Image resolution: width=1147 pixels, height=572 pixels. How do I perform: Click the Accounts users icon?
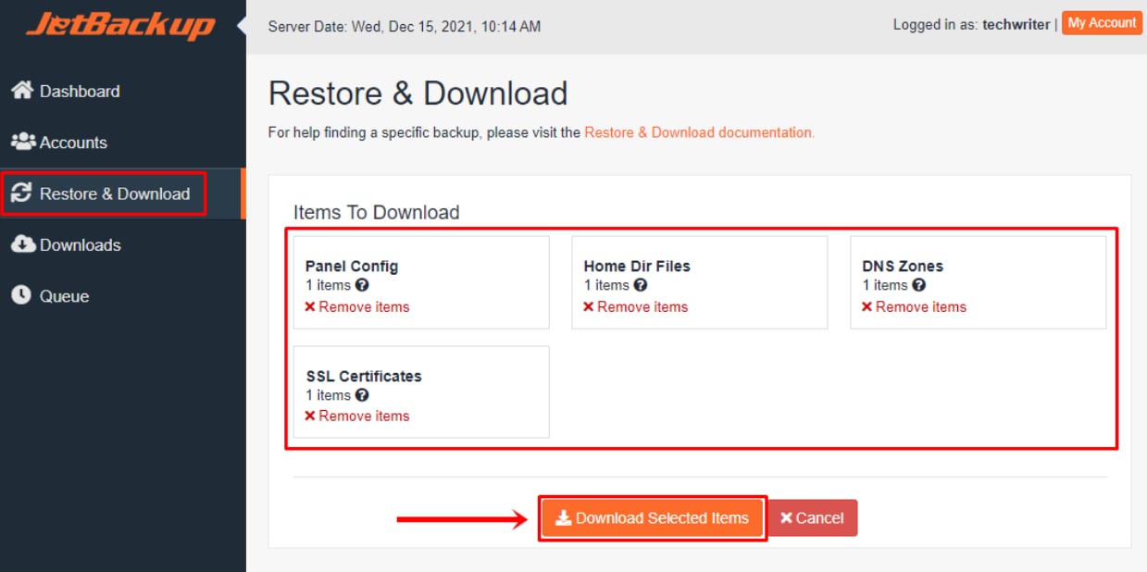(23, 142)
